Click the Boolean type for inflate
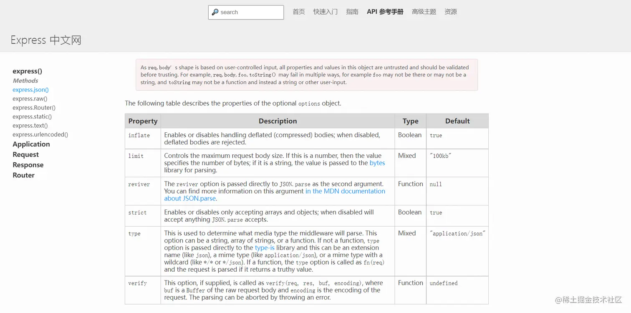This screenshot has width=631, height=313. coord(410,135)
